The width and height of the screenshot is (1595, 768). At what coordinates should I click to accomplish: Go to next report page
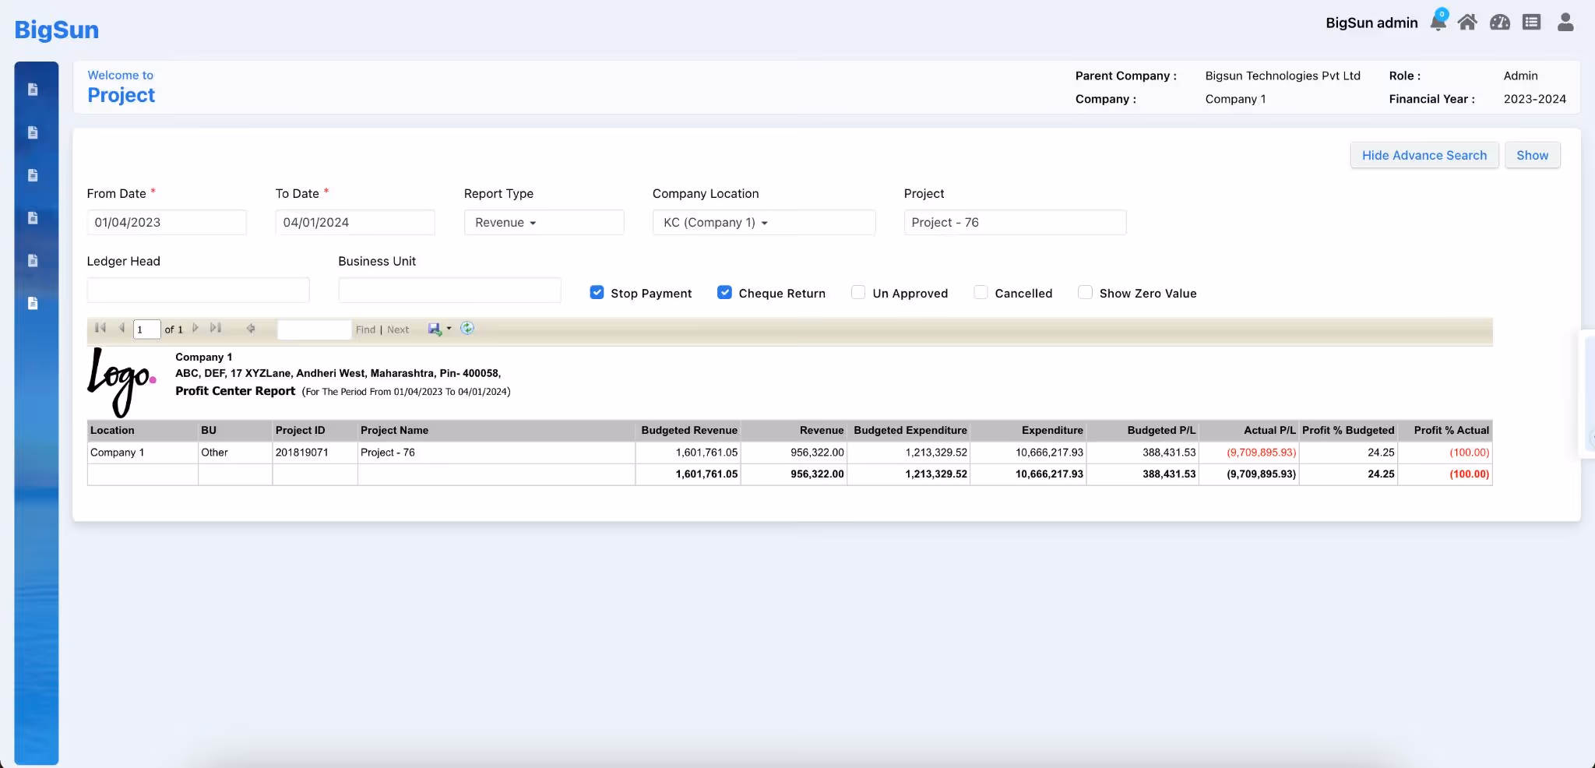tap(195, 328)
